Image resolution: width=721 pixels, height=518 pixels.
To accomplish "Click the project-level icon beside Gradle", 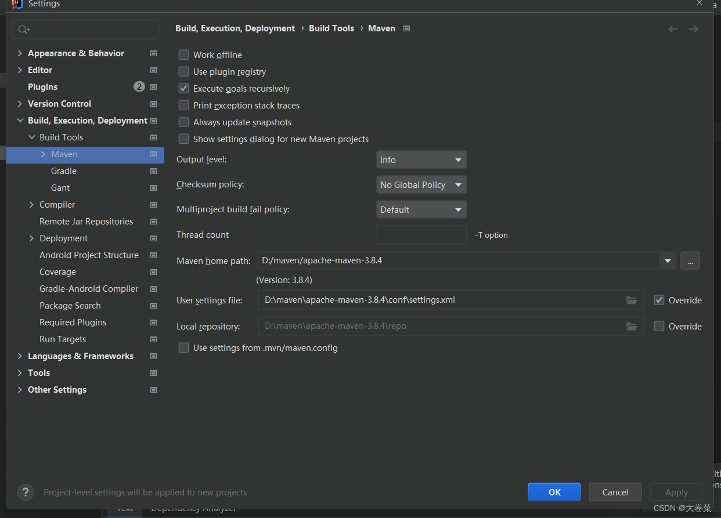I will click(153, 171).
